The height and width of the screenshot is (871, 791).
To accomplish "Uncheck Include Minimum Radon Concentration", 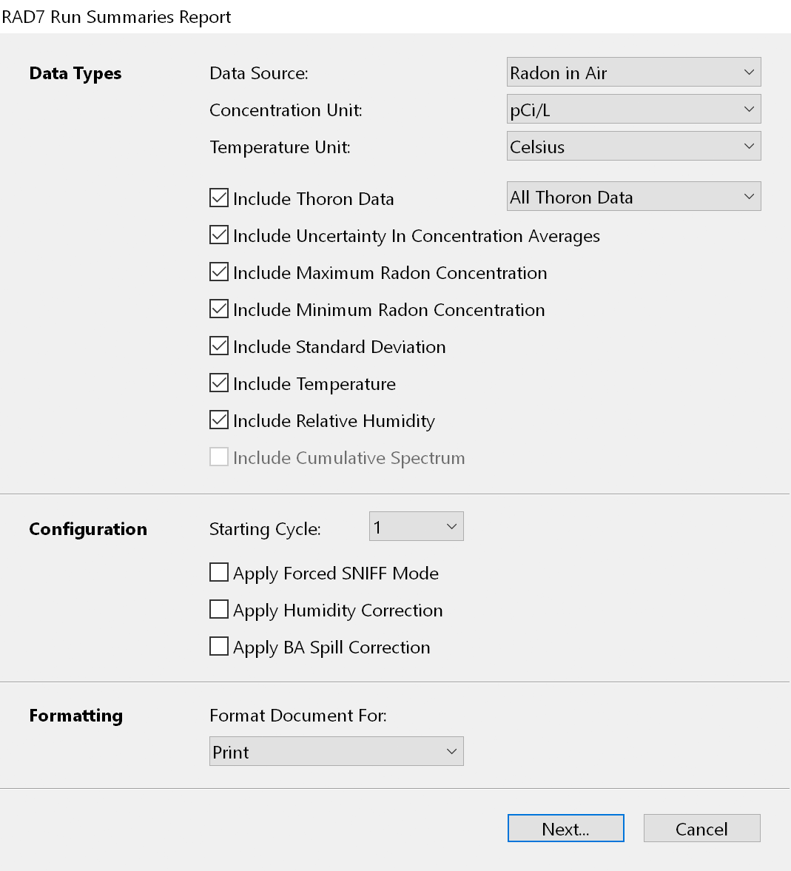I will pos(219,309).
